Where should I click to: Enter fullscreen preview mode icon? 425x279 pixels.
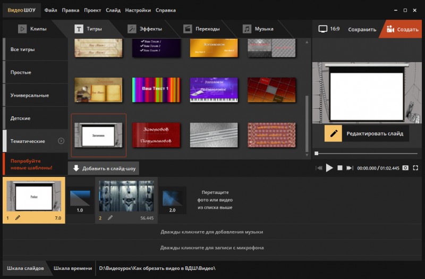415,168
